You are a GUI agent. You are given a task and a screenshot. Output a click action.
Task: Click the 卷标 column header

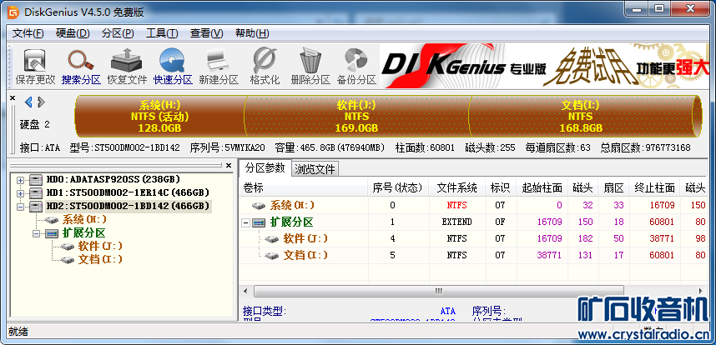coord(303,187)
